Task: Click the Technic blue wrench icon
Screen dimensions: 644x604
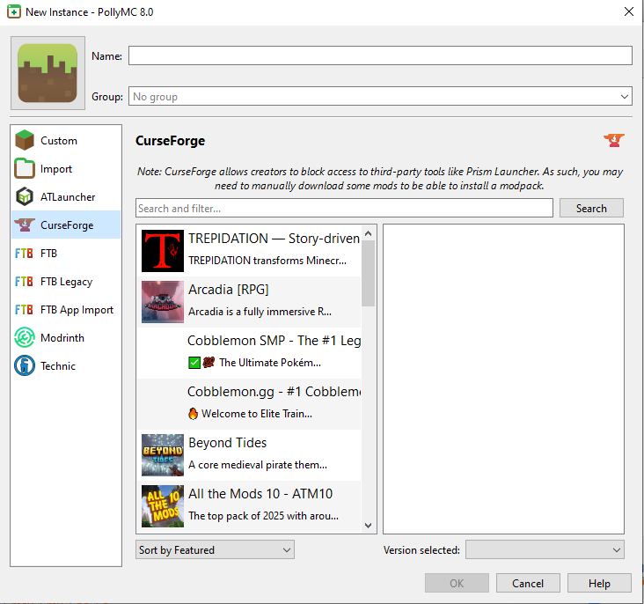Action: click(x=25, y=365)
